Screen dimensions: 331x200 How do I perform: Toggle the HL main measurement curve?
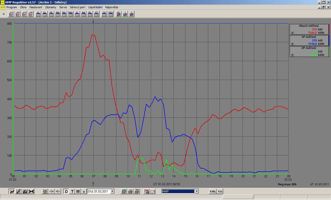point(118,14)
